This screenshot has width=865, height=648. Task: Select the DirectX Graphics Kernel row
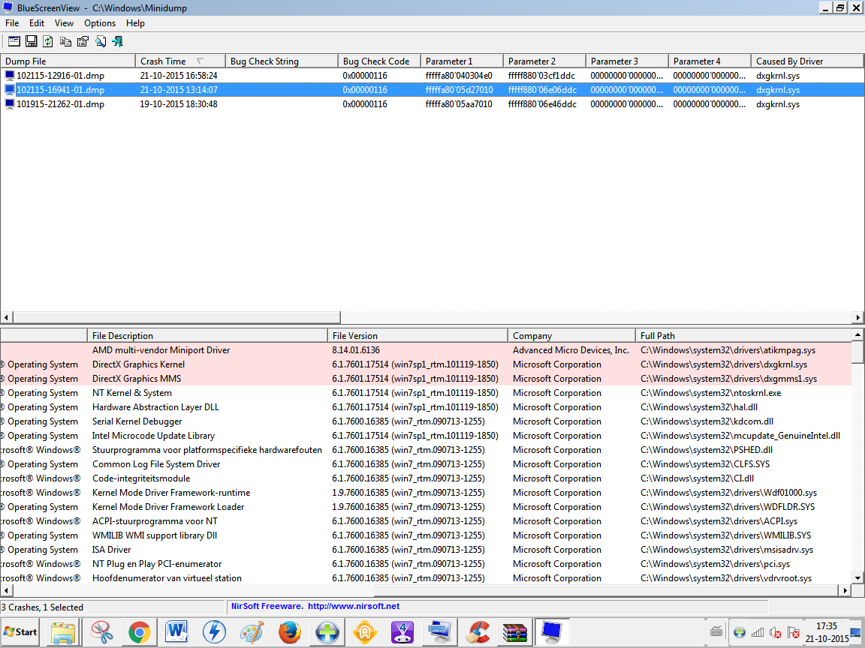[426, 364]
